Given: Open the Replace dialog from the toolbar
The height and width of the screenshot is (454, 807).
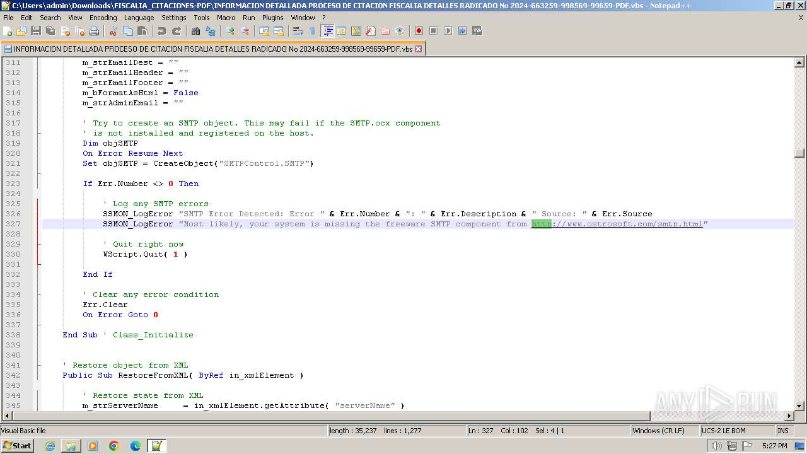Looking at the screenshot, I should coord(210,31).
